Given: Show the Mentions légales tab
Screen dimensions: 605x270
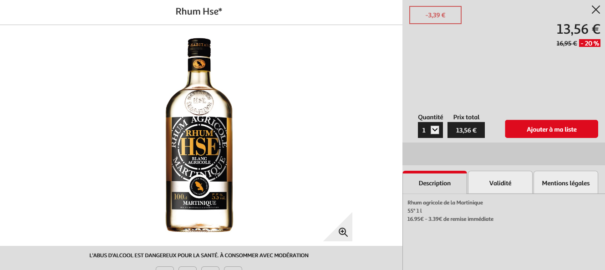Looking at the screenshot, I should 566,183.
